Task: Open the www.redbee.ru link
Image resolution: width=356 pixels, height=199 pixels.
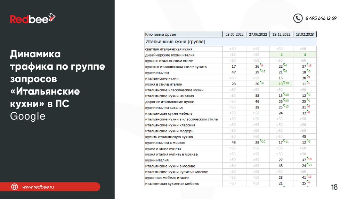Action: [38, 187]
